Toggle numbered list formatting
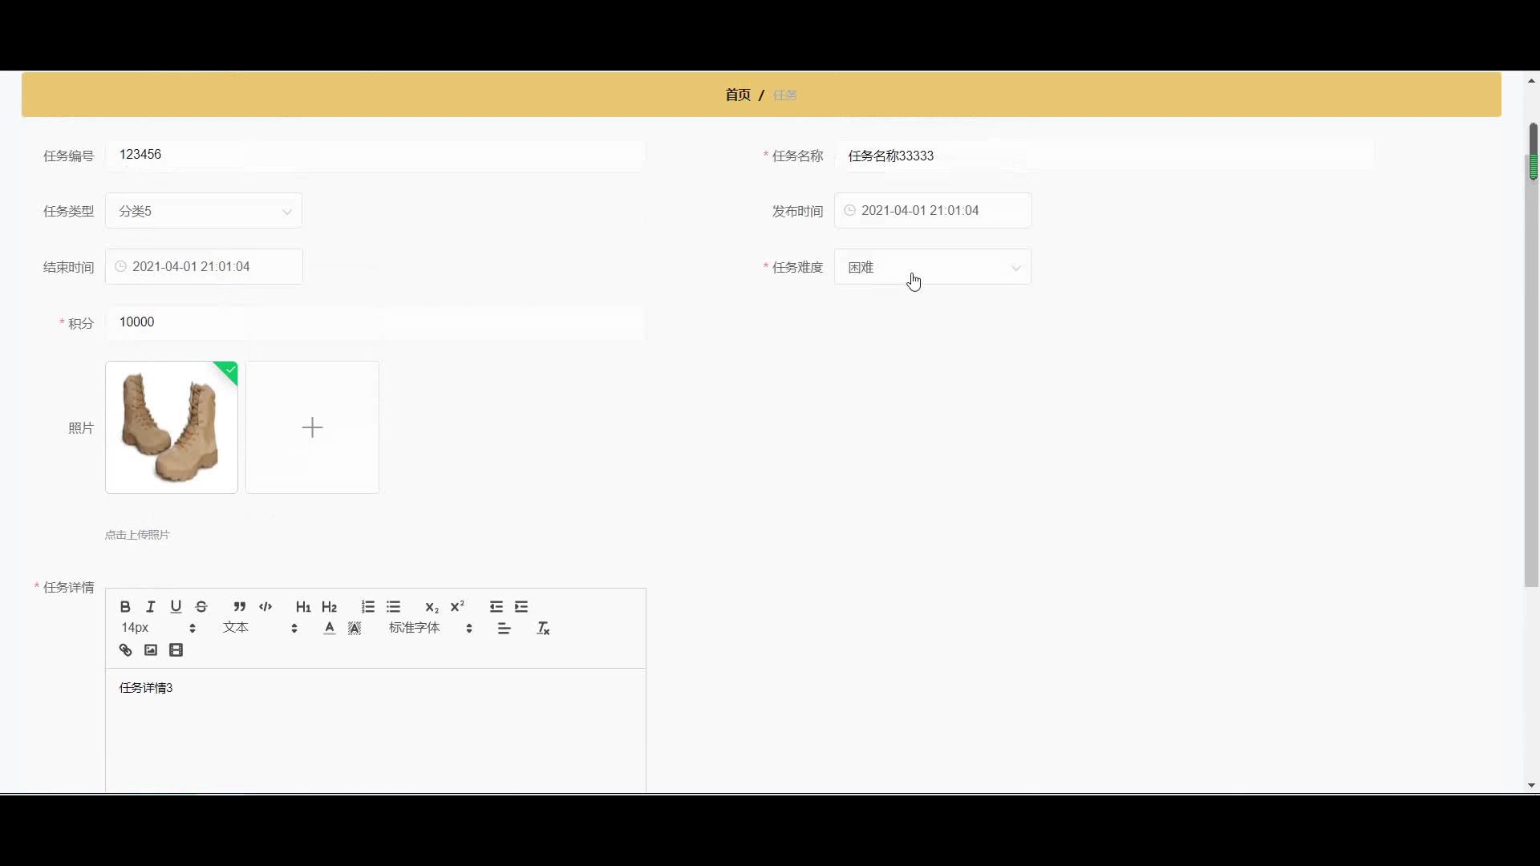The height and width of the screenshot is (866, 1540). 368,607
